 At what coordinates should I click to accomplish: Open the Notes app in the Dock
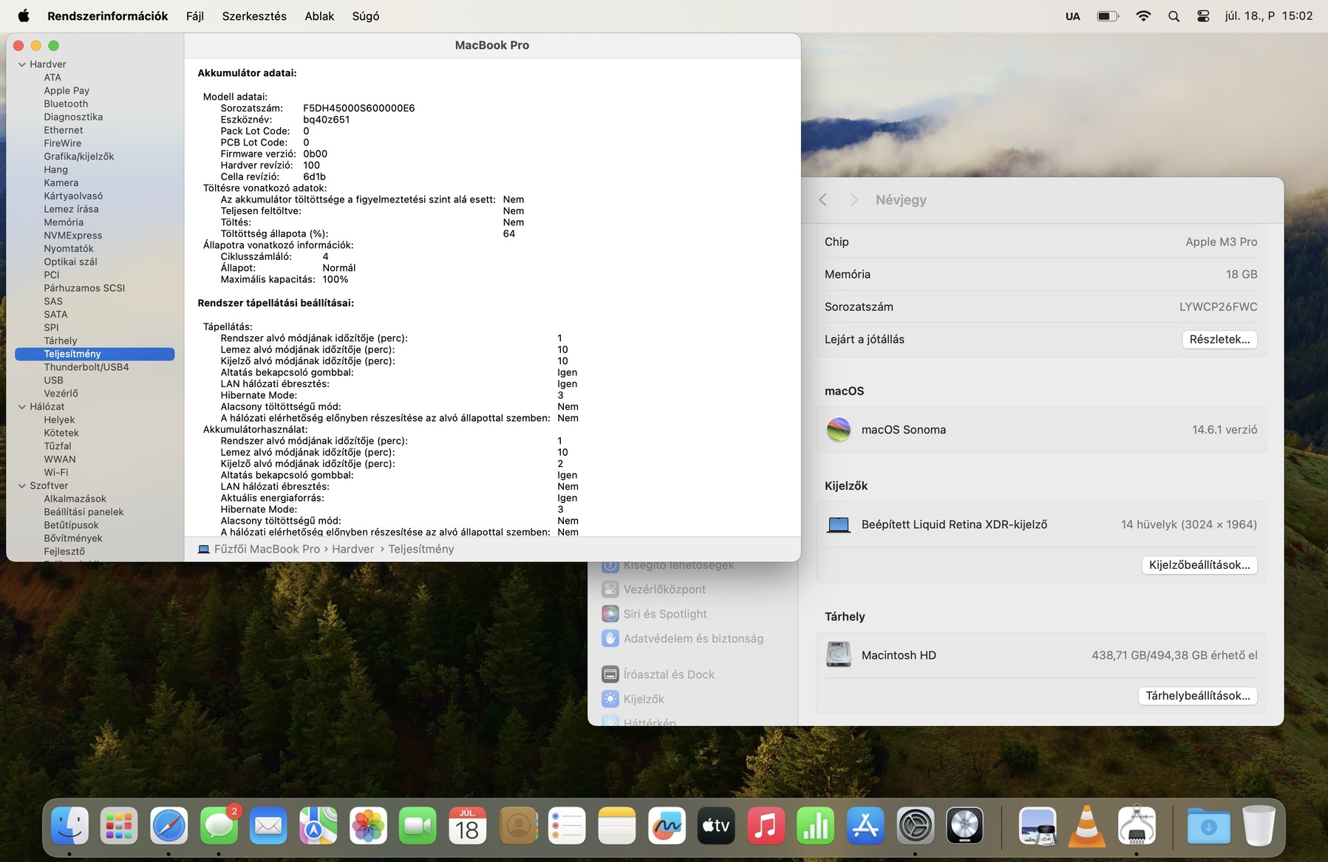click(x=617, y=825)
